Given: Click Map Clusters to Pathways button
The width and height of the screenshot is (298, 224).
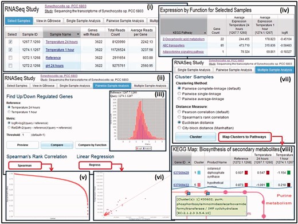Looking at the screenshot, I should pos(244,137).
